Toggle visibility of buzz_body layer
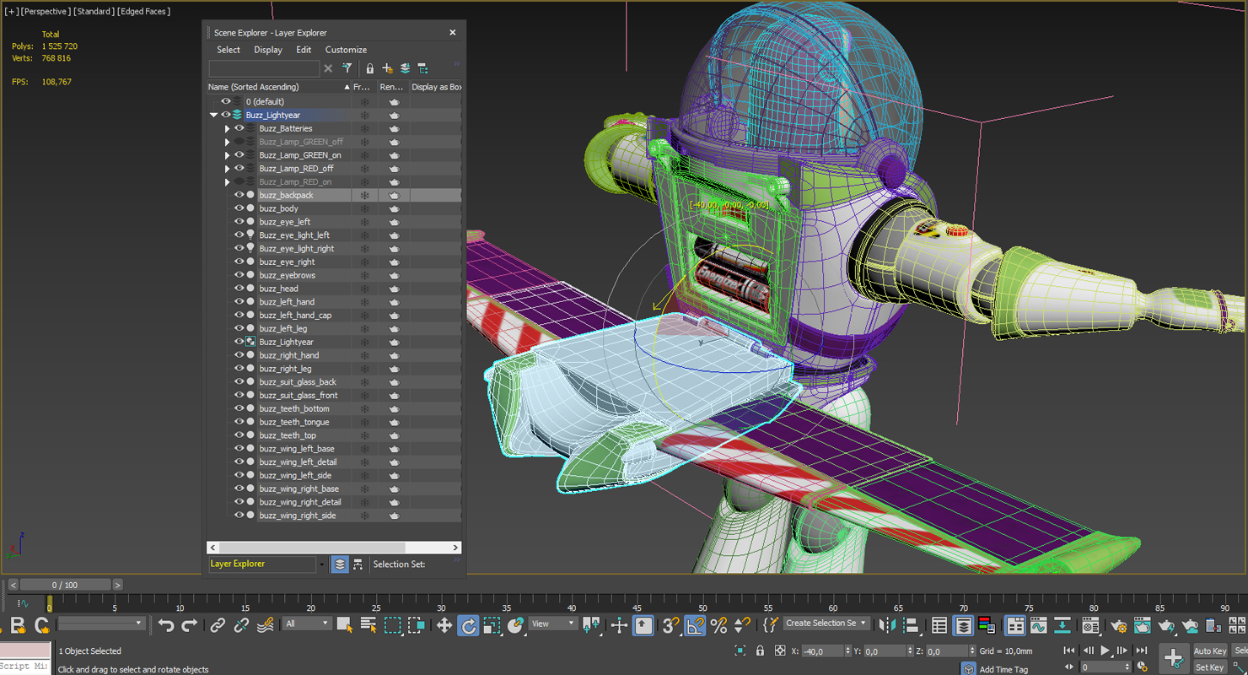 pos(238,208)
